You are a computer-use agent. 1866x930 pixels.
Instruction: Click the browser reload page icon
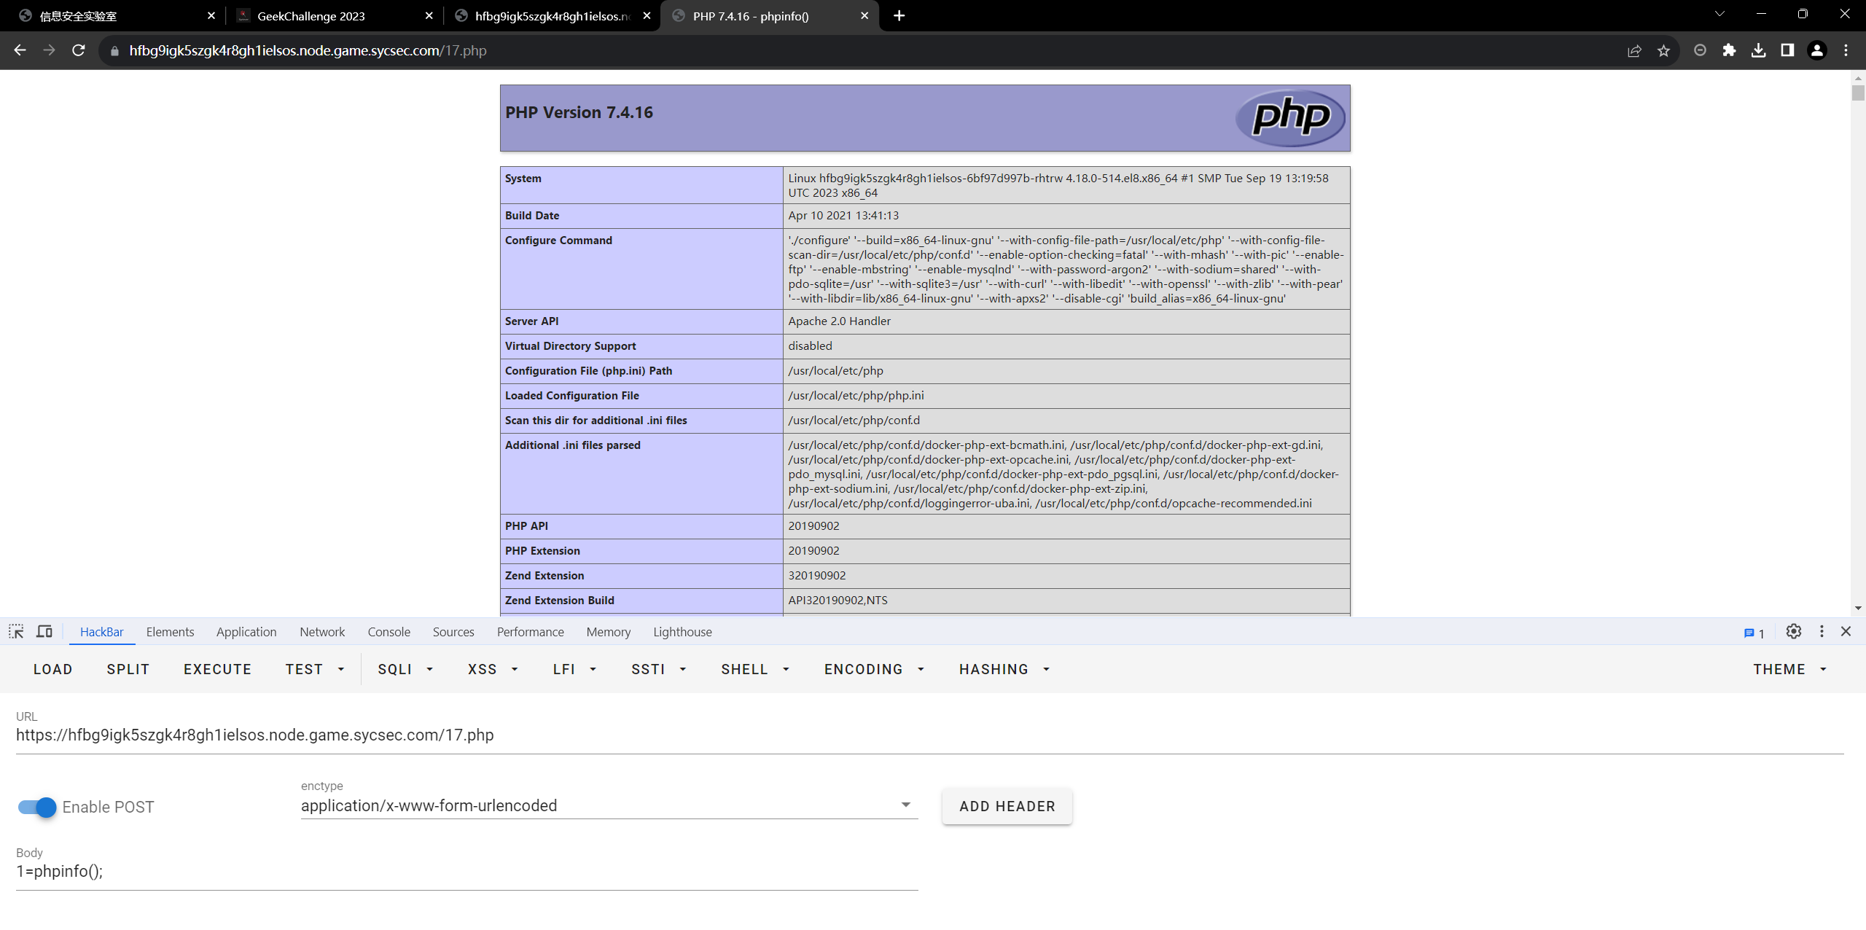click(x=79, y=50)
